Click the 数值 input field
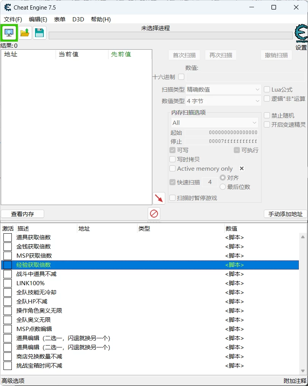 point(246,77)
